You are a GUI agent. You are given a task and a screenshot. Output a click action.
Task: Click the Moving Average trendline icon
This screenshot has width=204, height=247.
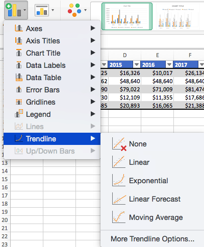click(x=119, y=217)
